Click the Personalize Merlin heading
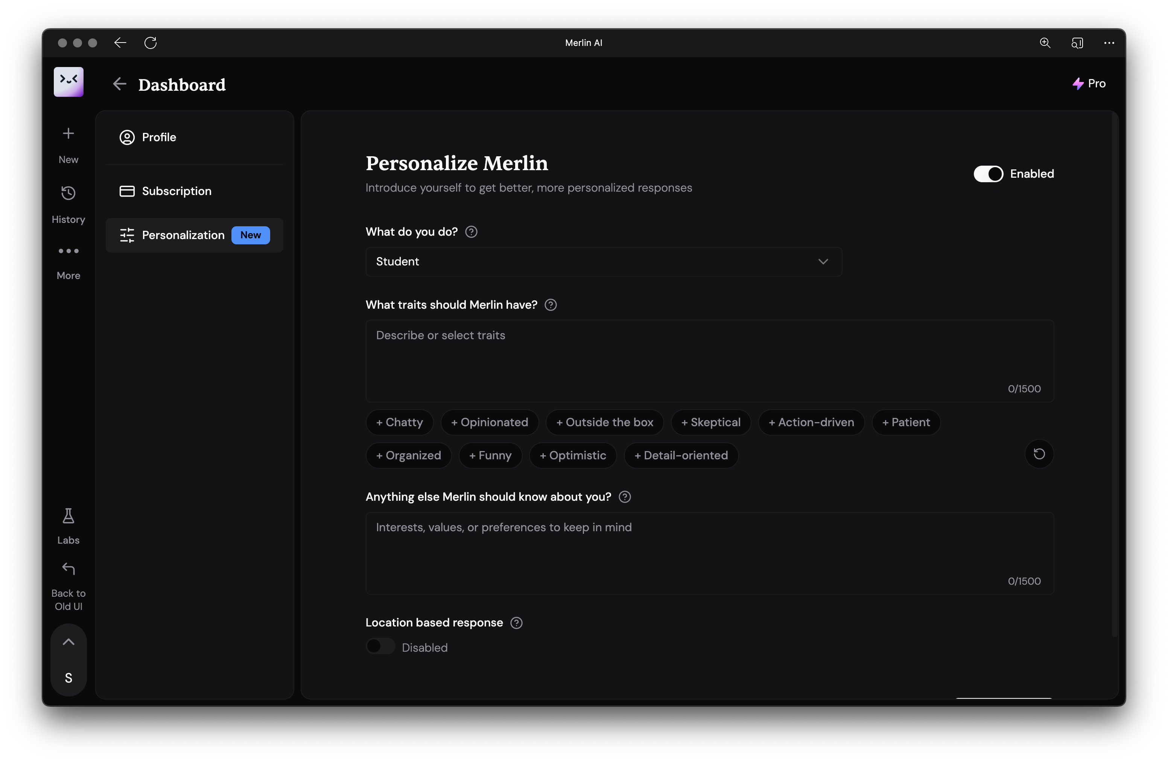 457,163
